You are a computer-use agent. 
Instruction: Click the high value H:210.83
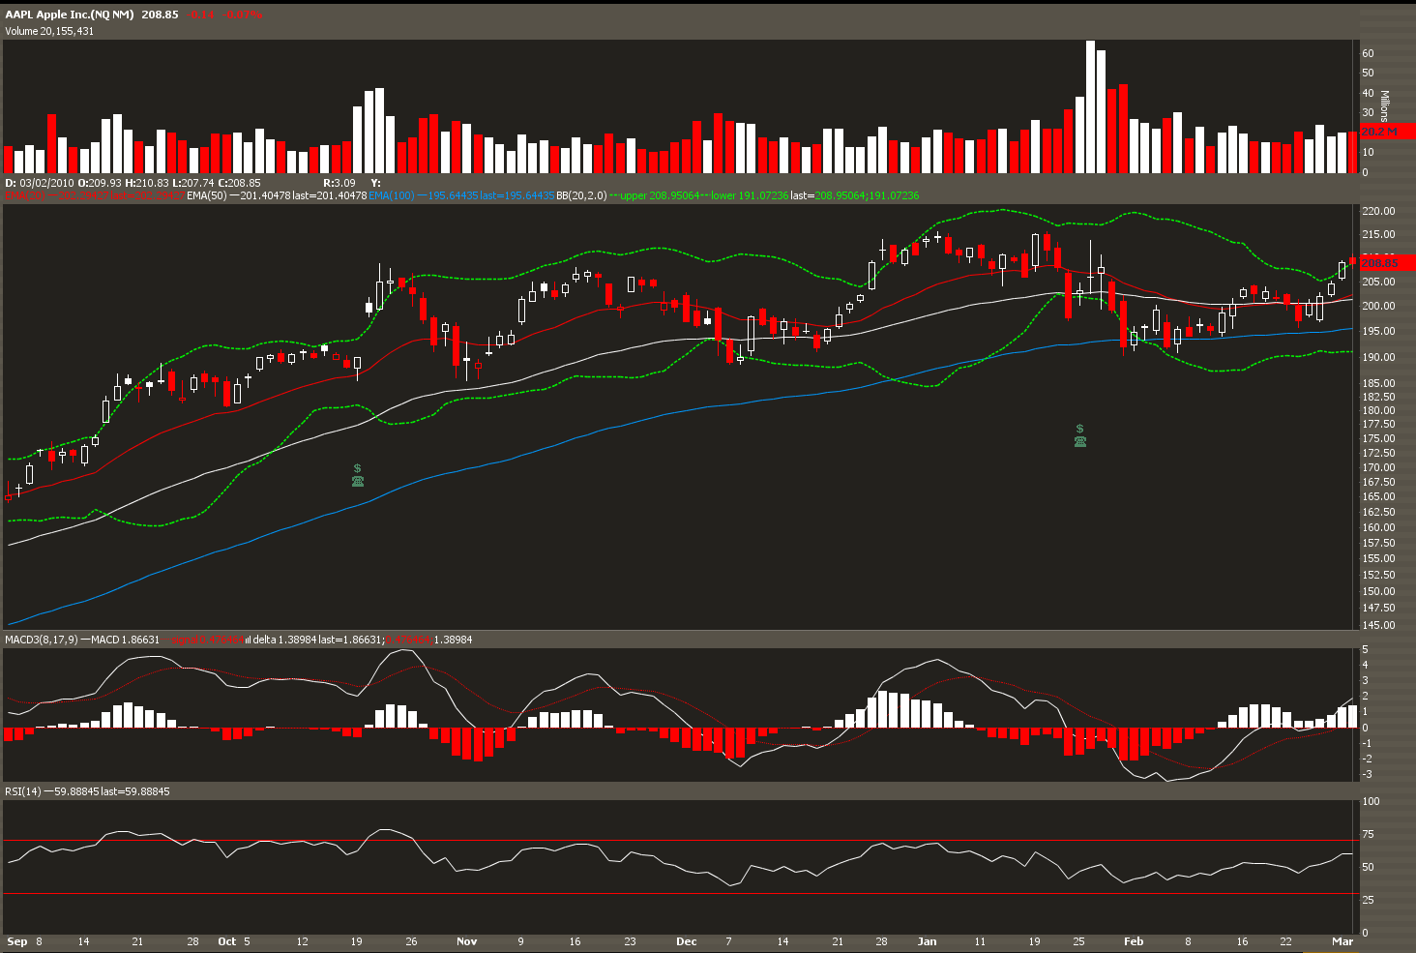(x=147, y=183)
